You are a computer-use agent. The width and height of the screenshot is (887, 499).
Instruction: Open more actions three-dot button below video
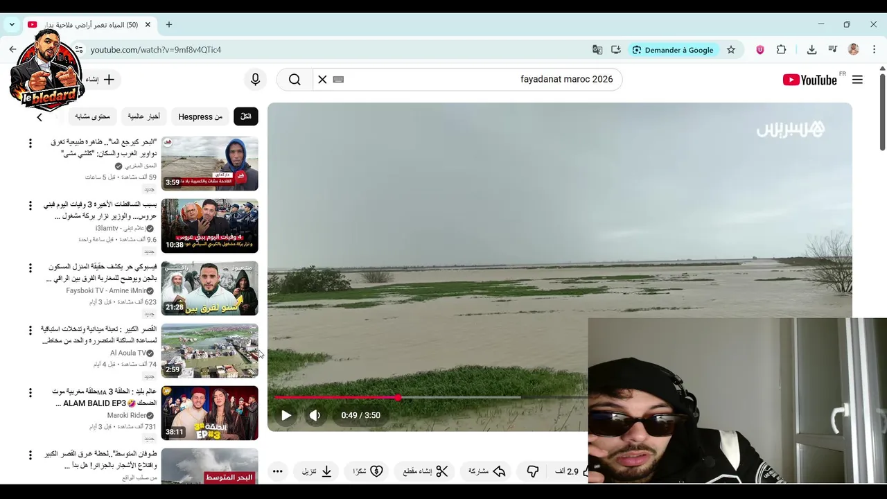[x=277, y=471]
